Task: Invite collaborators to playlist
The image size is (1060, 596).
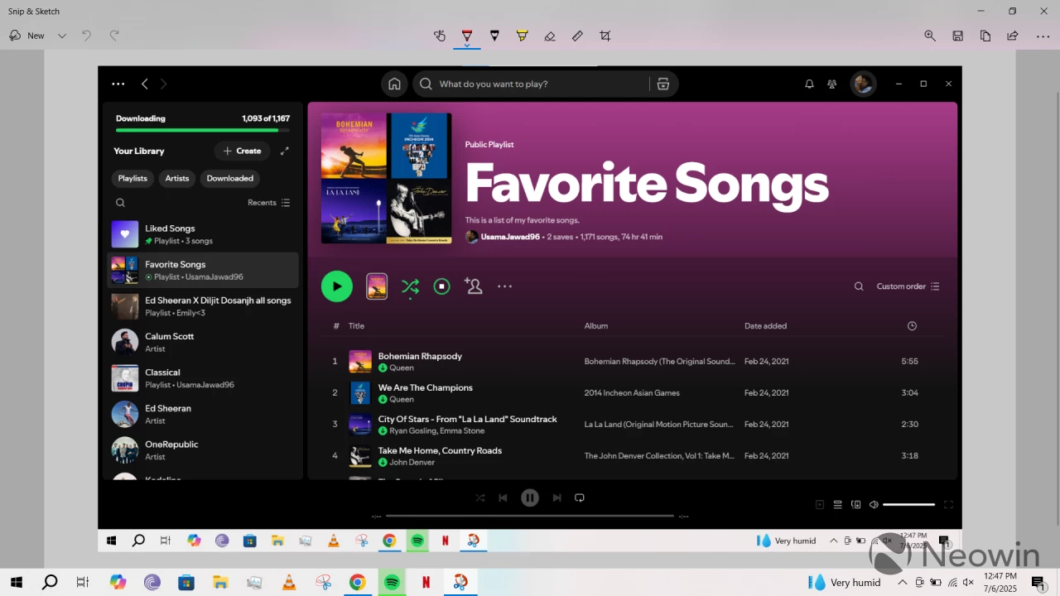Action: [473, 286]
